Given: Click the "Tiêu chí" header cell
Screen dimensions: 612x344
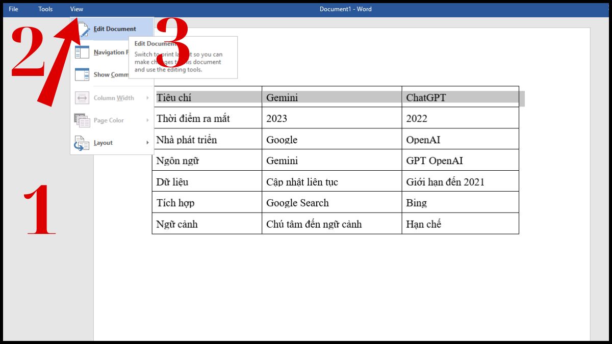Looking at the screenshot, I should point(207,97).
